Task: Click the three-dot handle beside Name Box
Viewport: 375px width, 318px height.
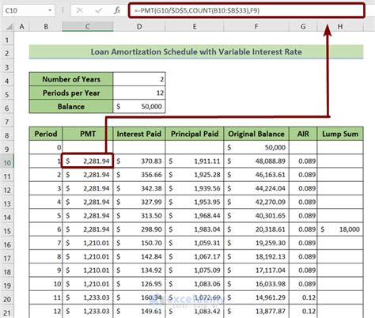Action: point(62,10)
